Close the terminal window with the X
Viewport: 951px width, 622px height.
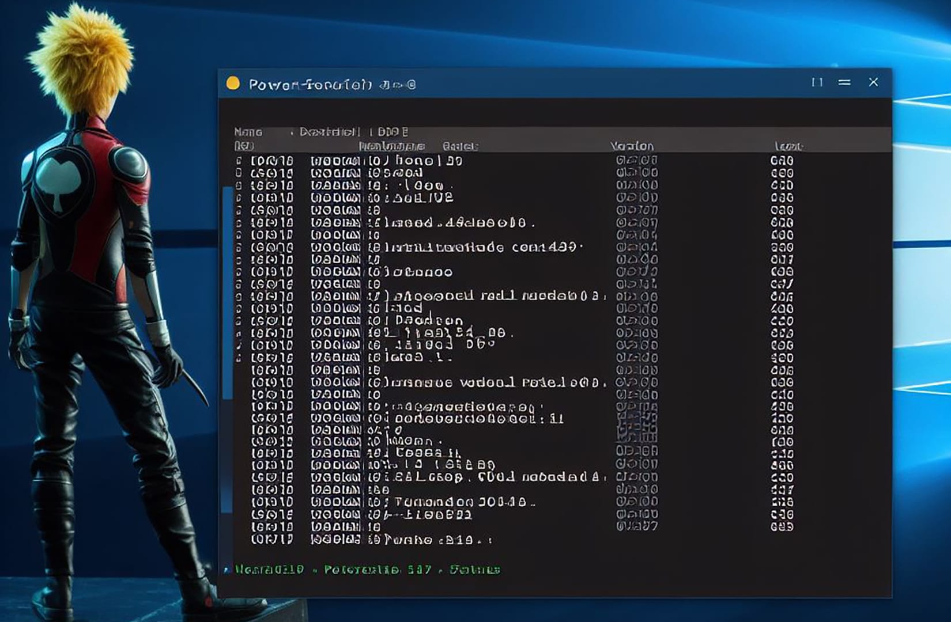tap(873, 82)
